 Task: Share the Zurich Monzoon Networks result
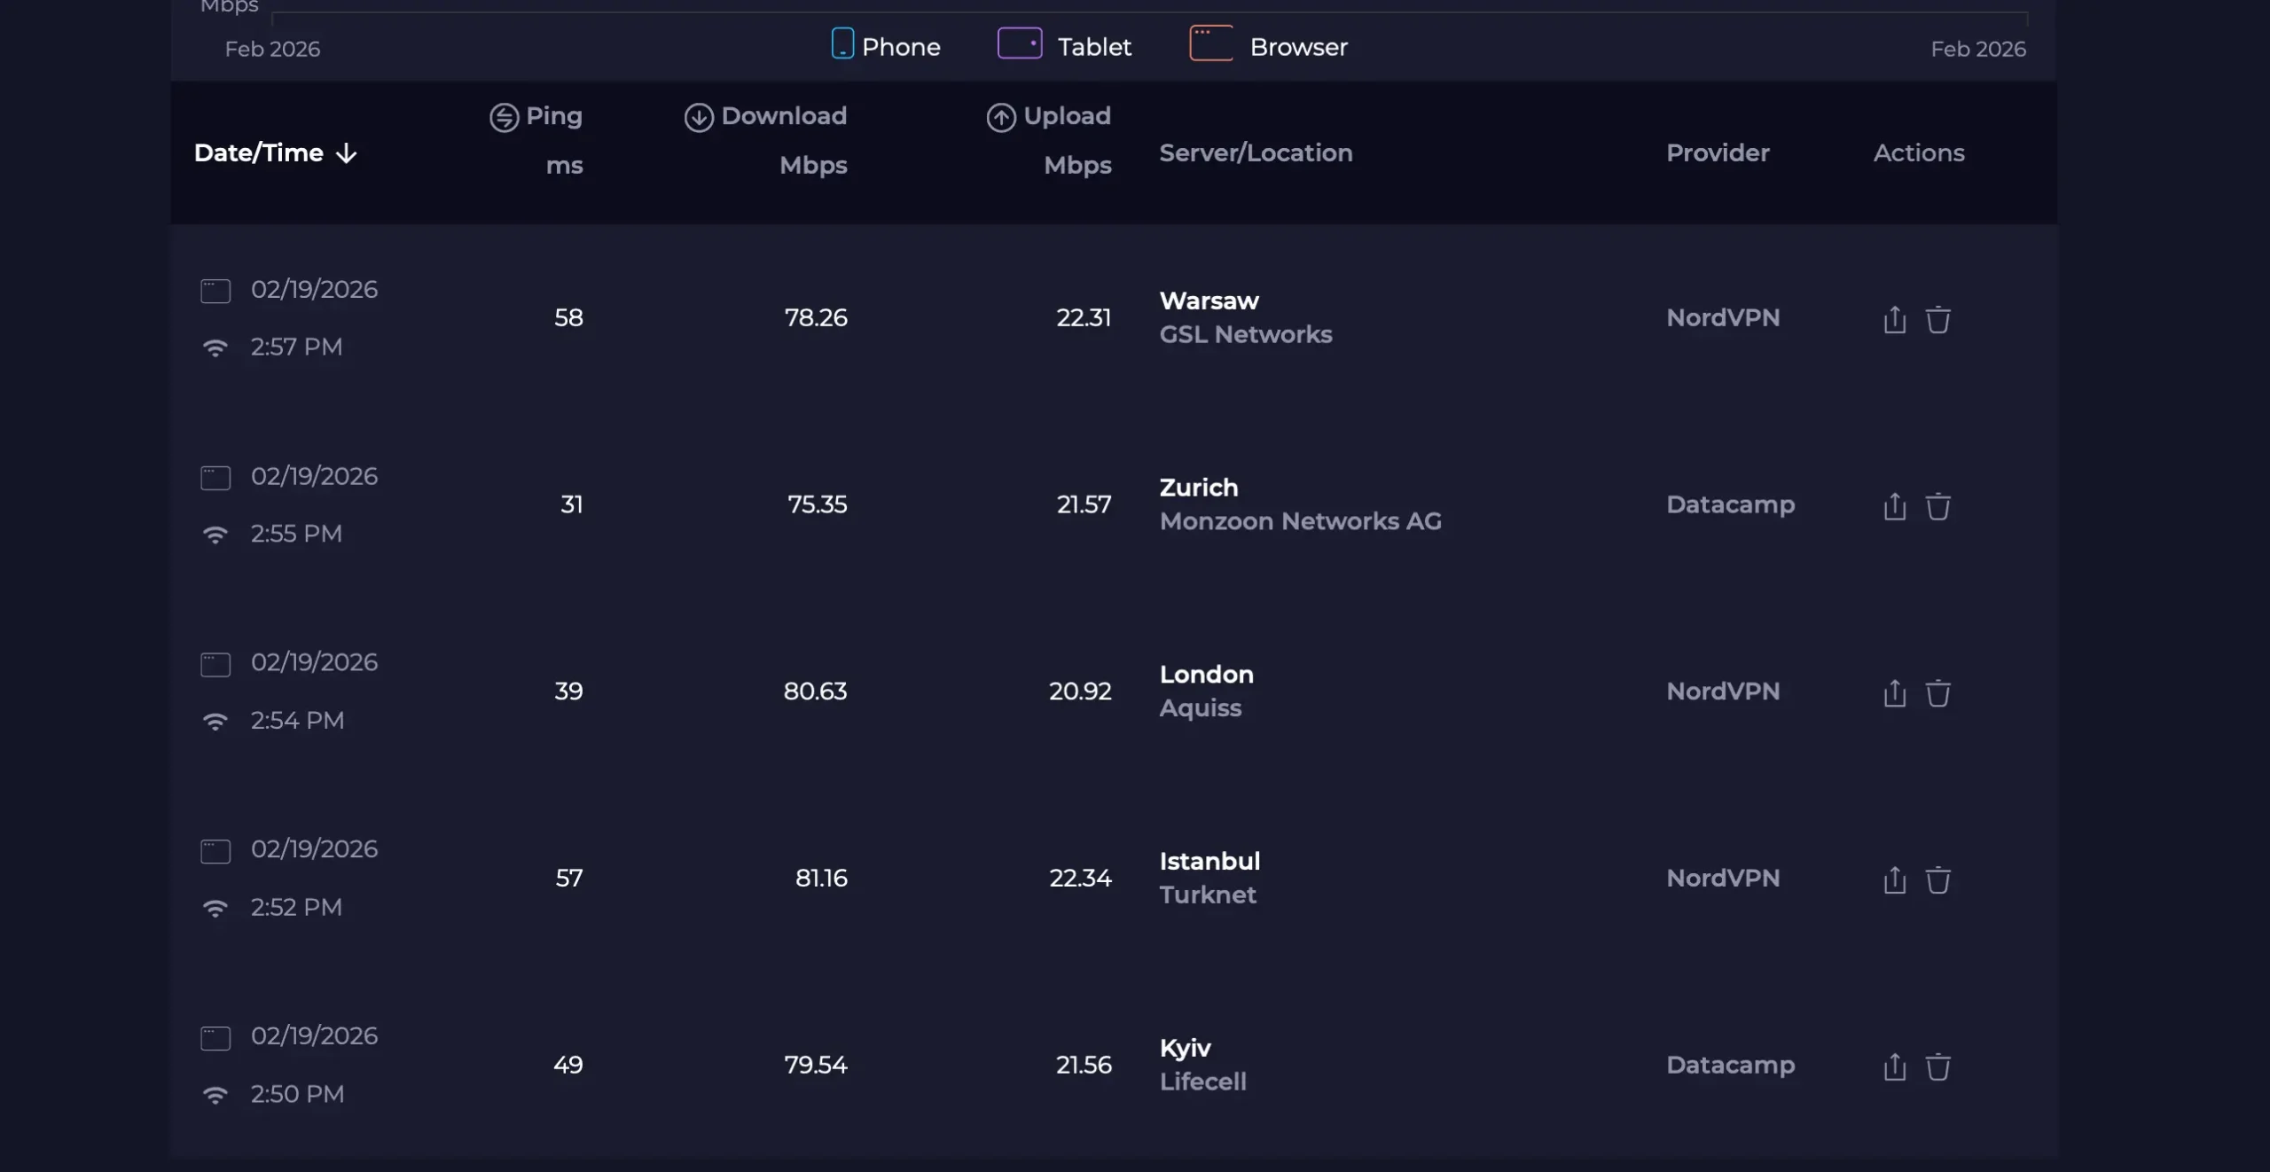point(1894,506)
